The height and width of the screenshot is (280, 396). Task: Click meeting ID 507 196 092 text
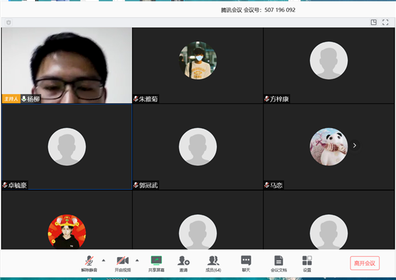(x=280, y=10)
